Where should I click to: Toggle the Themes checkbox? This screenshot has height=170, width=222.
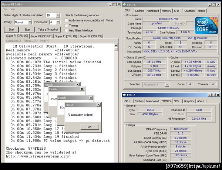[x=66, y=25]
